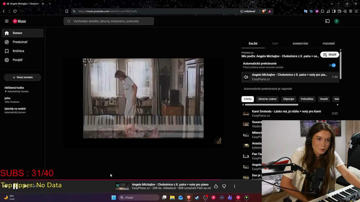Click the Uložiť playlist button
The image size is (360, 202).
coord(330,55)
